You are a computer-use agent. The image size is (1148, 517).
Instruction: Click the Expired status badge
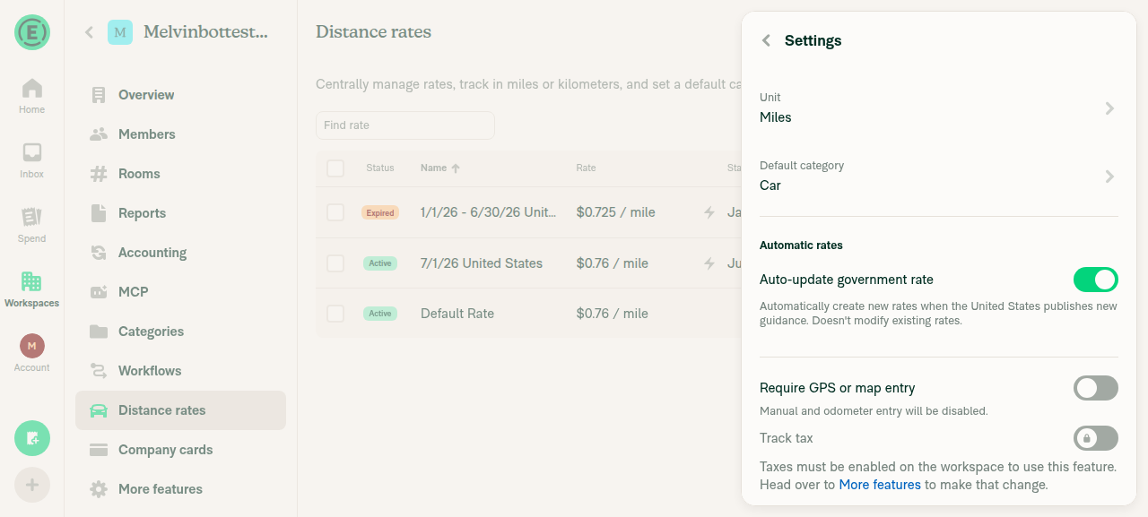click(380, 213)
